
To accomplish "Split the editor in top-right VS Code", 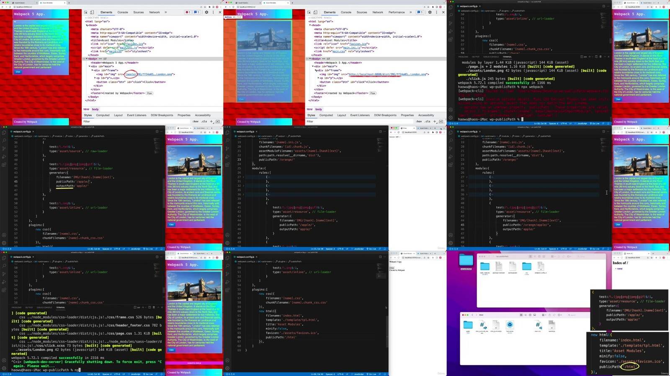I will point(603,6).
